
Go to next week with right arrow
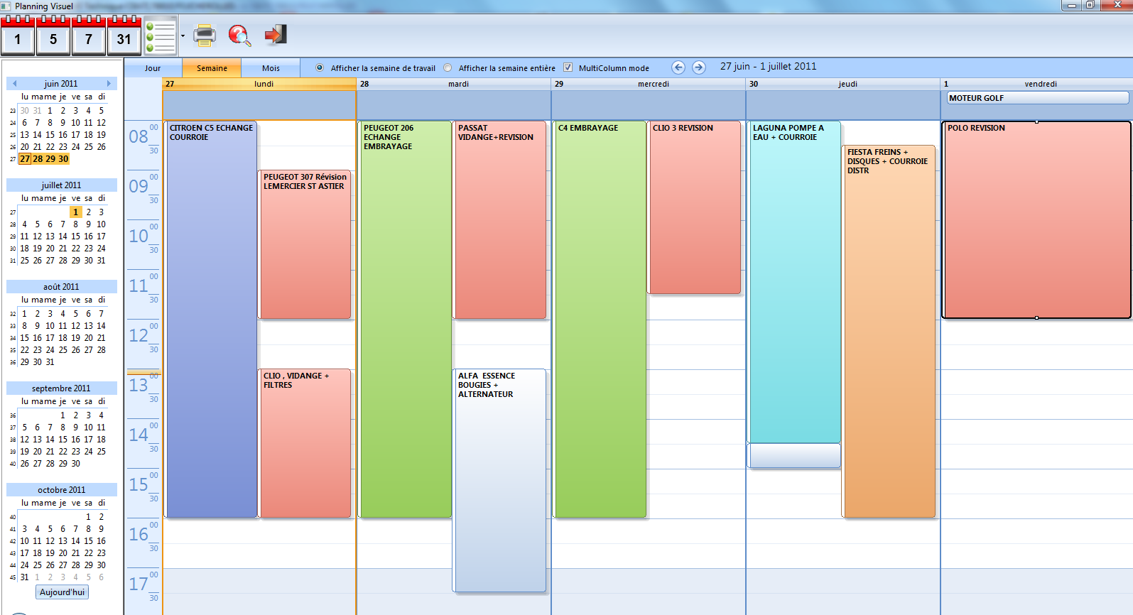click(699, 67)
